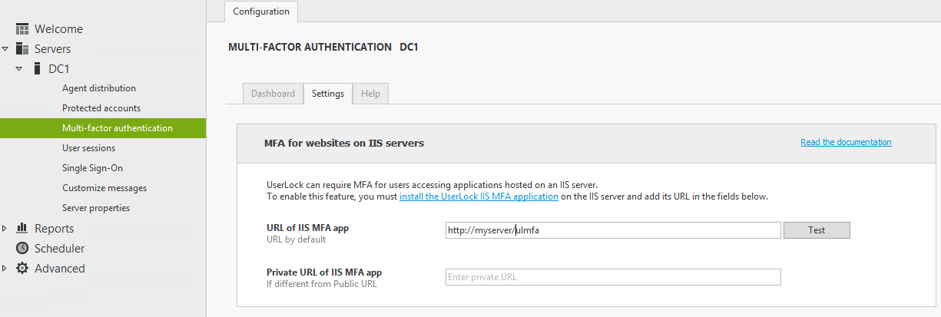
Task: Open Agent distribution in sidebar
Action: [99, 88]
